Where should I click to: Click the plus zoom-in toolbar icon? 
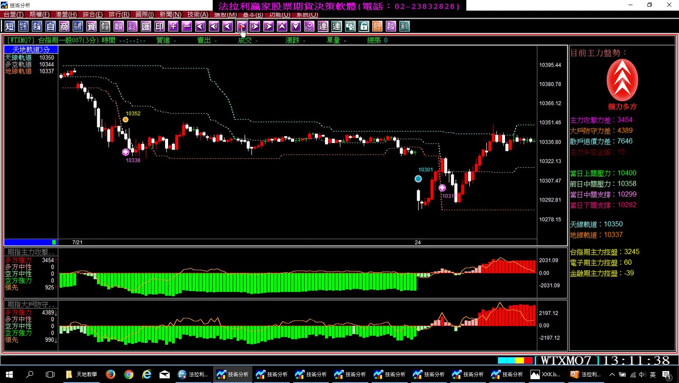click(x=173, y=26)
